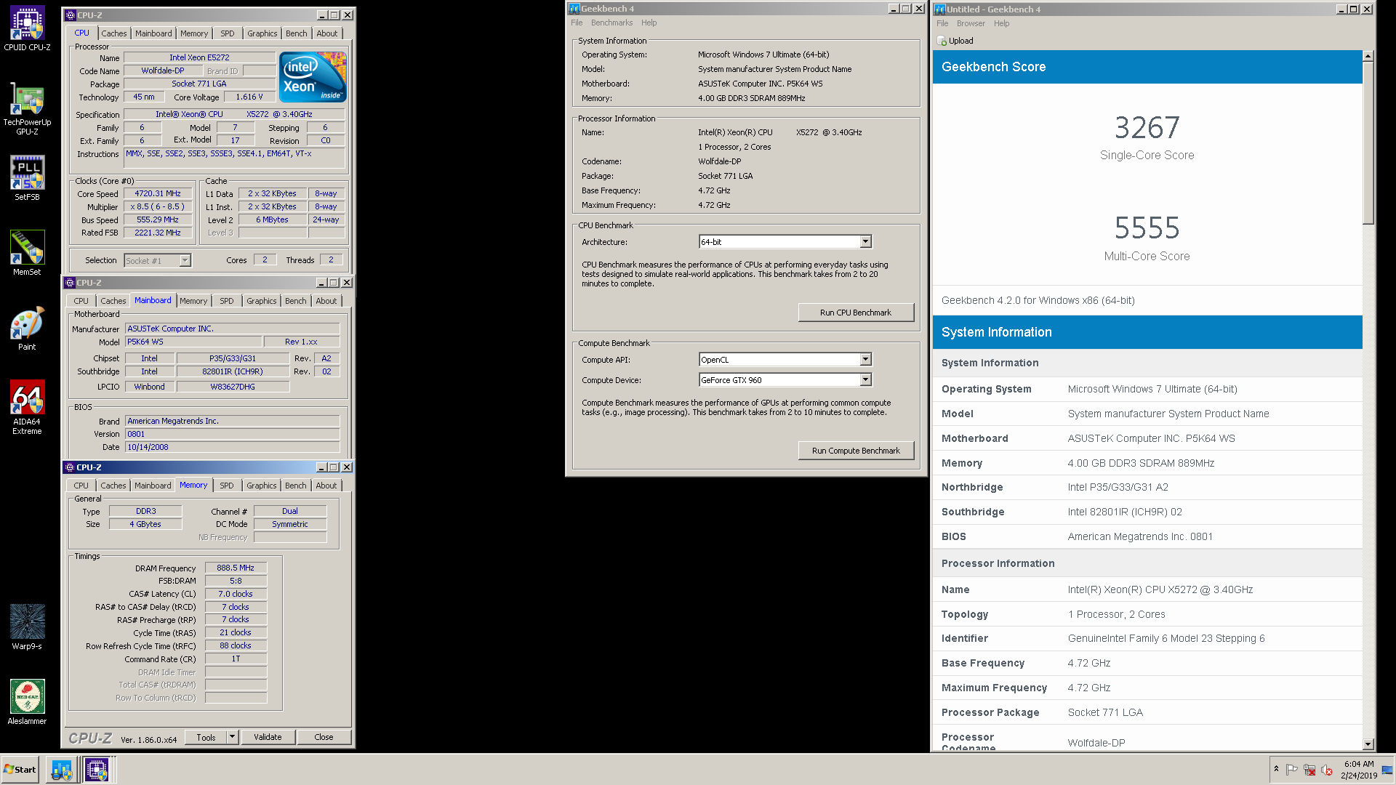Open the File menu in the Untitled Geekbench window
This screenshot has height=785, width=1396.
(x=942, y=23)
